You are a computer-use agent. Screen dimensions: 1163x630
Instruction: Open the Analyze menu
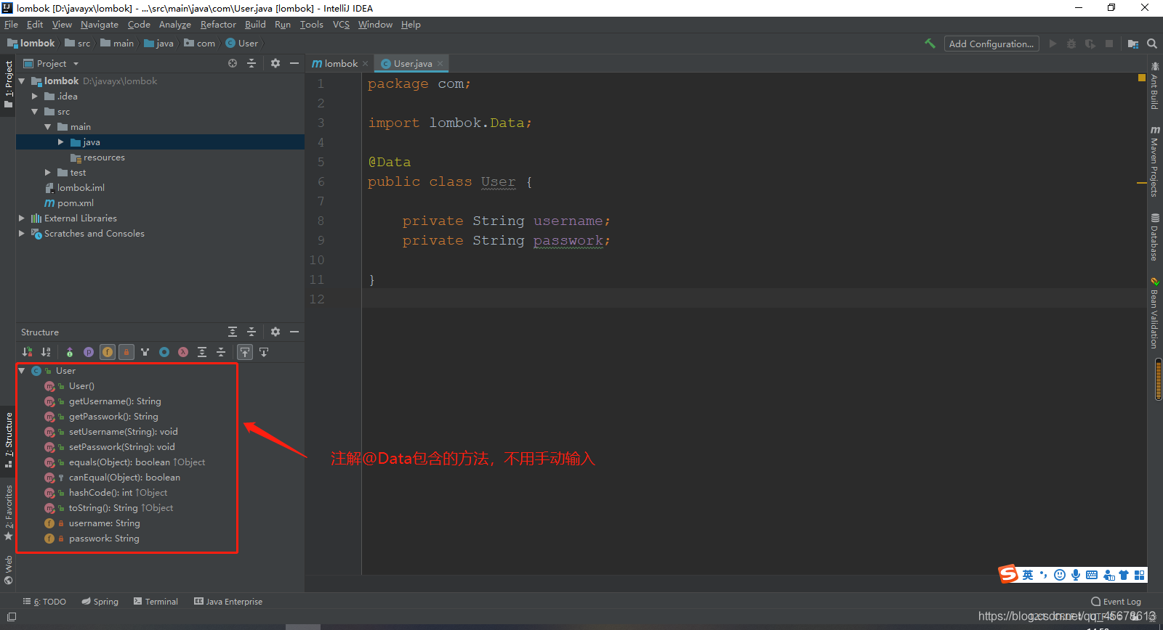[x=175, y=25]
